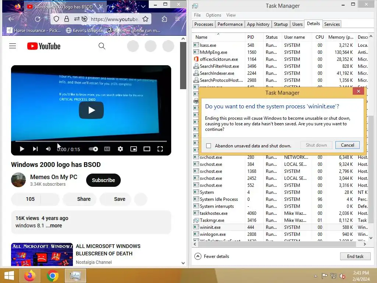Close the wininit.exe warning dialog
377x283 pixels.
point(359,91)
